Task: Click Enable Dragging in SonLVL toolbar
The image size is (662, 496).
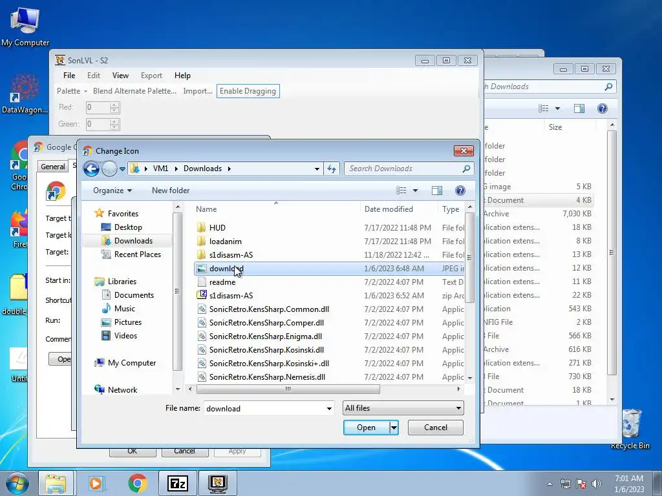Action: (x=248, y=91)
